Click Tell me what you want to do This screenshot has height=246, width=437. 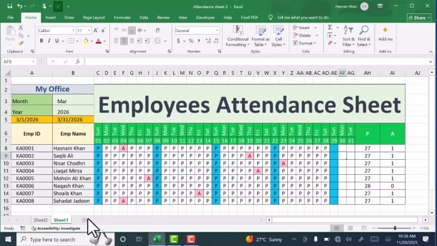302,17
